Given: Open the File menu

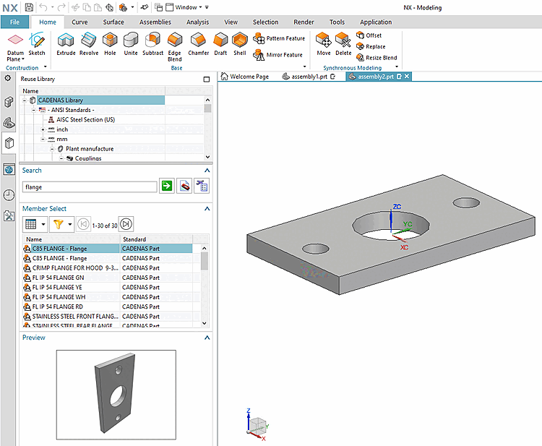Looking at the screenshot, I should click(14, 22).
